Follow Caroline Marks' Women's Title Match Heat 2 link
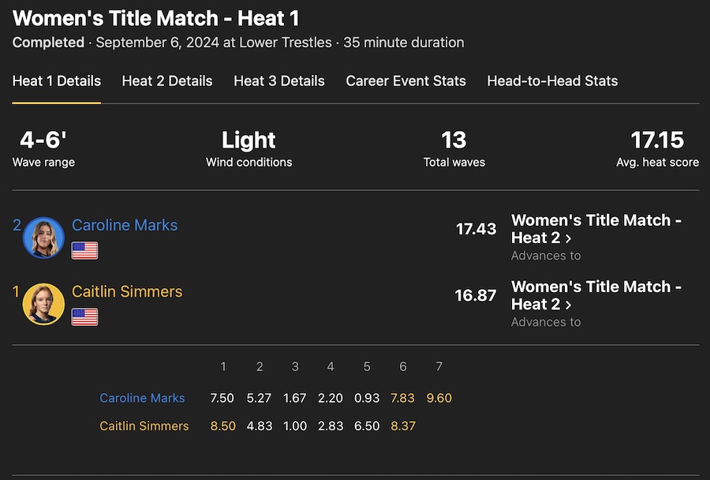Image resolution: width=710 pixels, height=480 pixels. (x=596, y=229)
